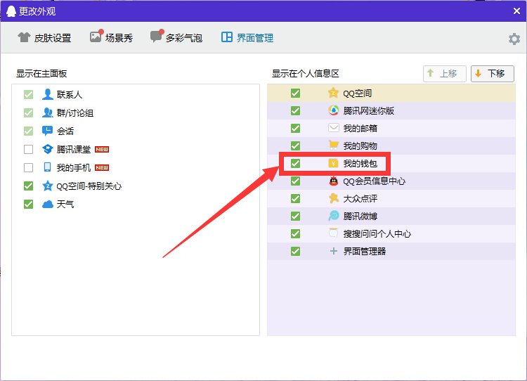The image size is (527, 381).
Task: Click the 腾讯网迷你版 icon
Action: (333, 110)
